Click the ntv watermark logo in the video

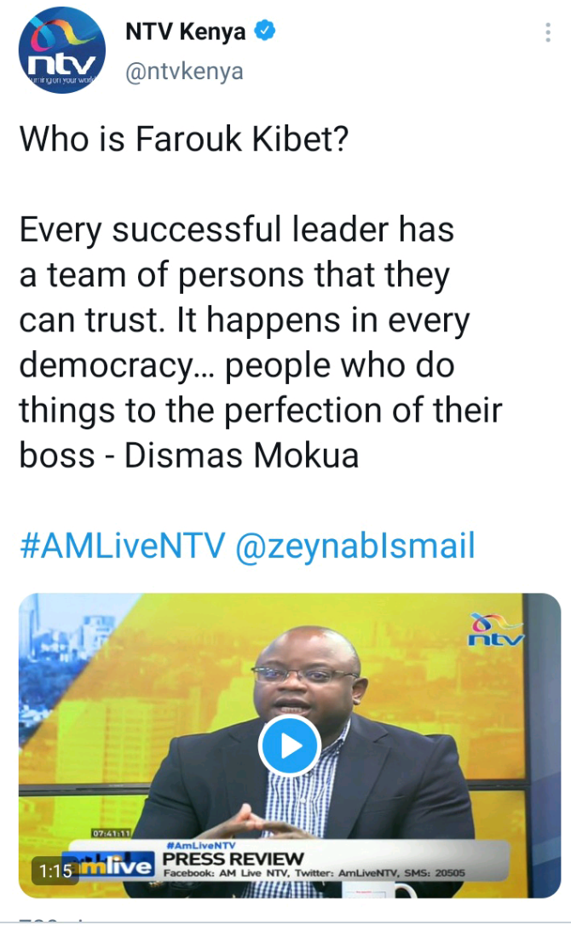click(x=497, y=630)
